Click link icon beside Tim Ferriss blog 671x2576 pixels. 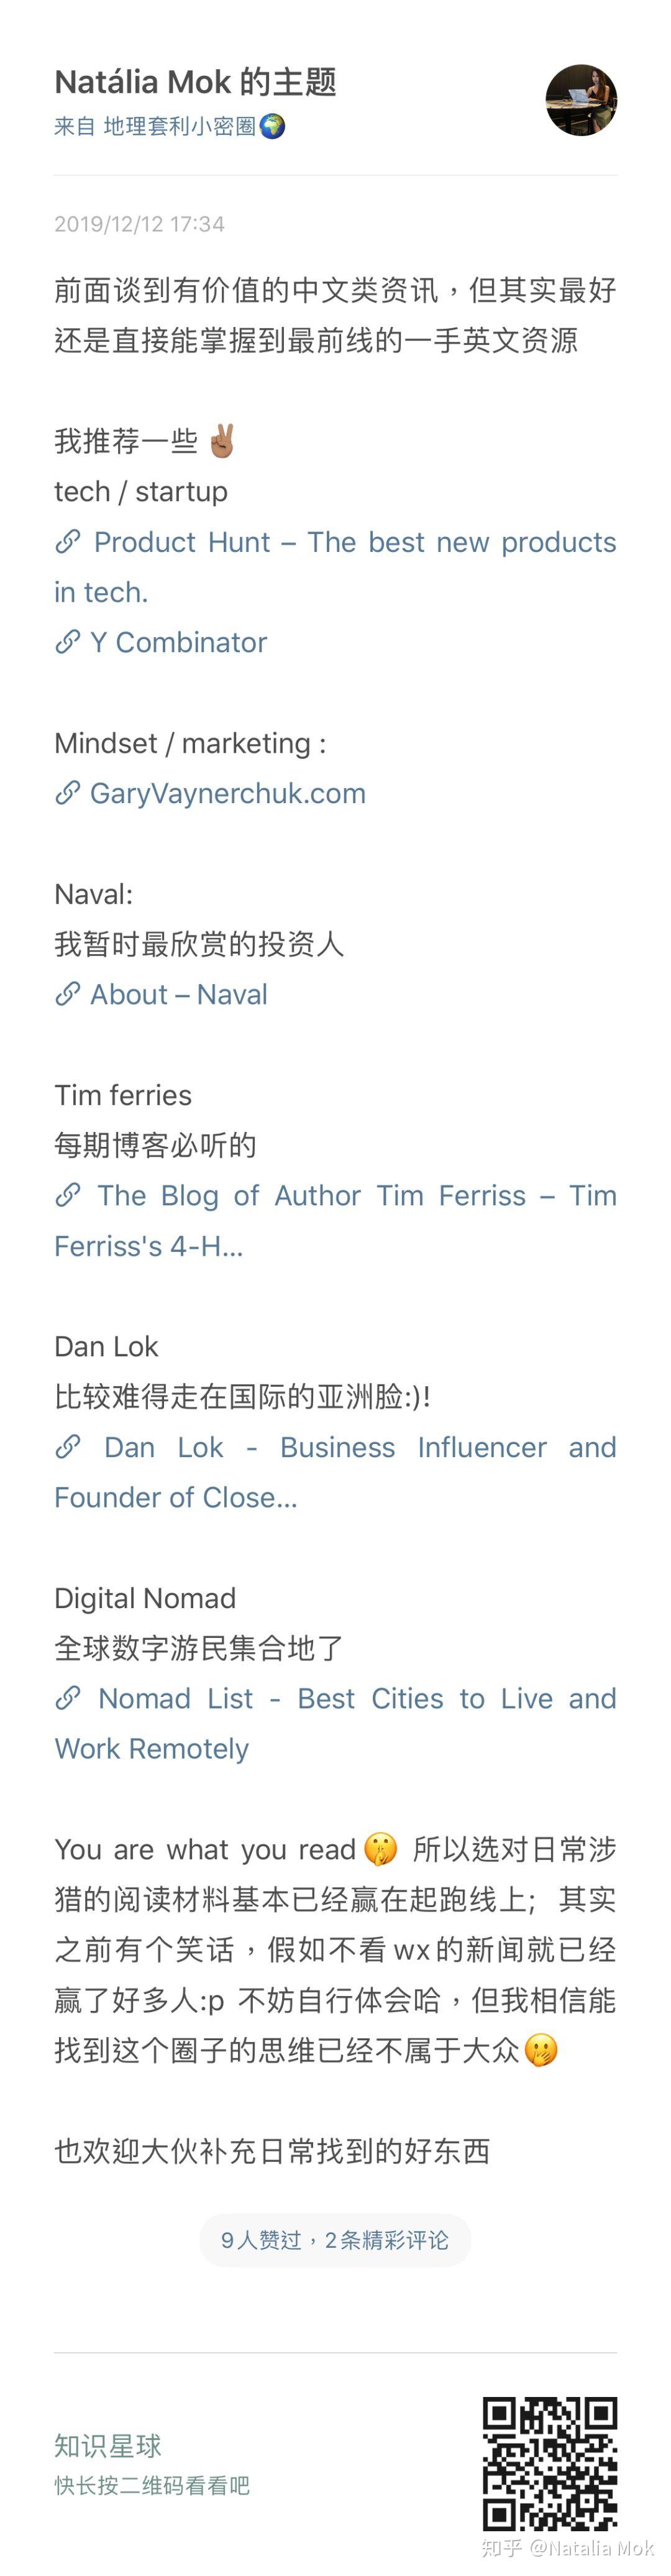pyautogui.click(x=68, y=1195)
